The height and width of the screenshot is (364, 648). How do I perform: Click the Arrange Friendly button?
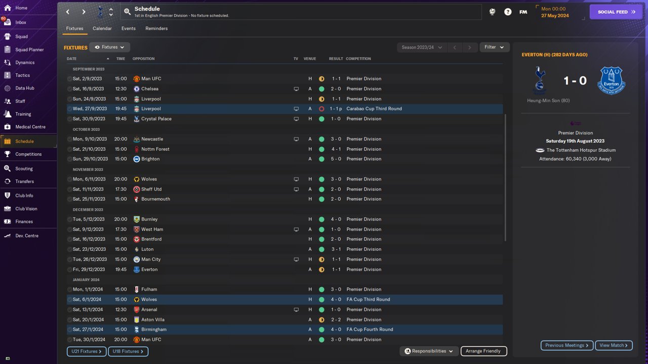coord(483,351)
